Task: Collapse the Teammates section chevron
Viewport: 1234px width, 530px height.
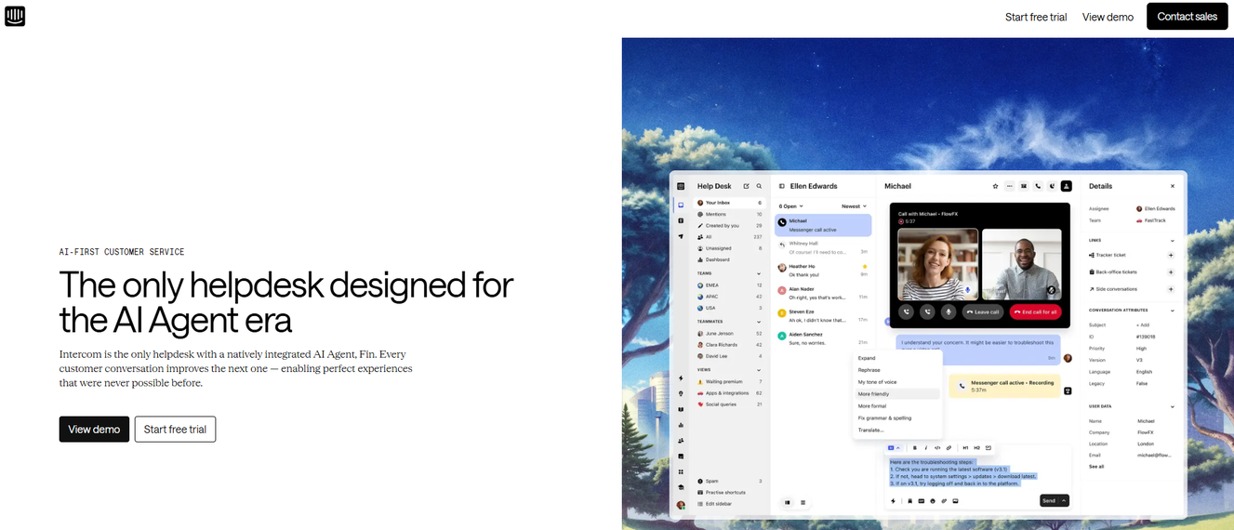Action: [760, 322]
